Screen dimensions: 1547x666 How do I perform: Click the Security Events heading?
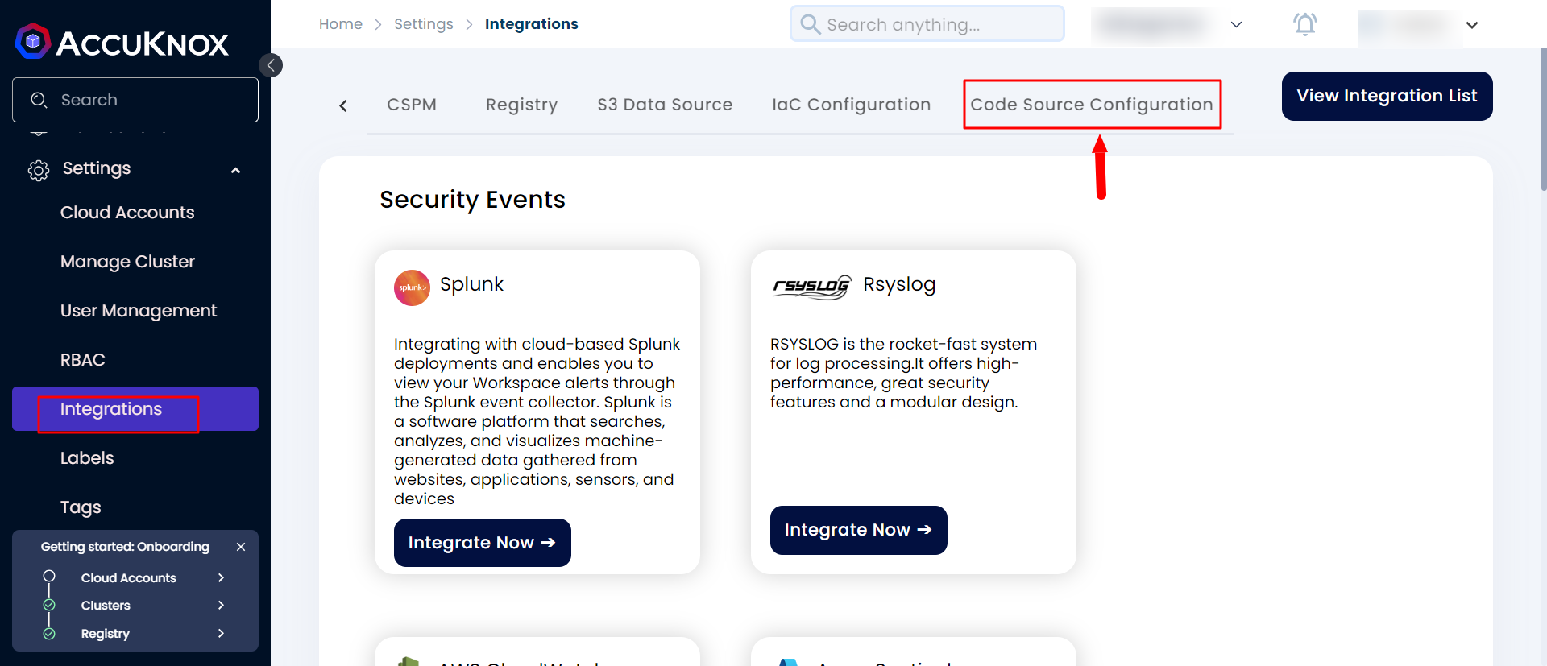[472, 200]
